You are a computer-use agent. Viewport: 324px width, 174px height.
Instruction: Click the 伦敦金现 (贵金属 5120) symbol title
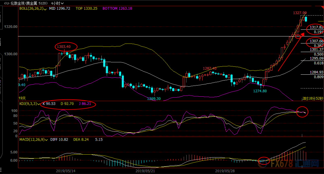pyautogui.click(x=29, y=3)
